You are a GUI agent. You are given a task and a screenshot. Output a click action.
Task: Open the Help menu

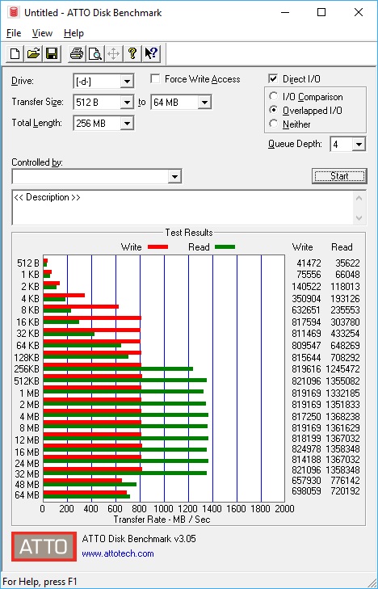point(73,33)
